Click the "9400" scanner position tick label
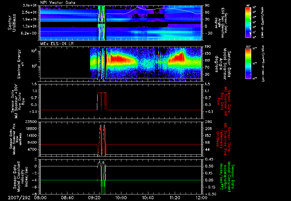The width and height of the screenshot is (291, 201). (x=32, y=143)
